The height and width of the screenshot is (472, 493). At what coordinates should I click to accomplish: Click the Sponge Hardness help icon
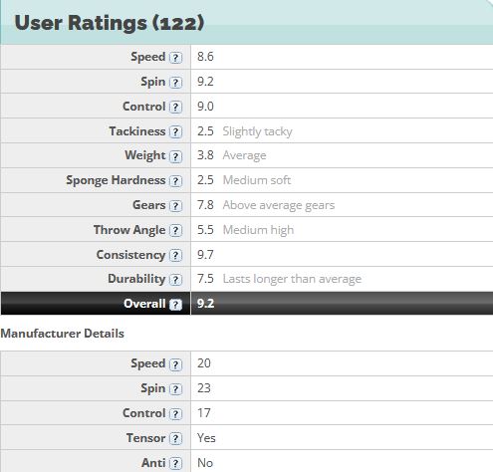tap(175, 181)
